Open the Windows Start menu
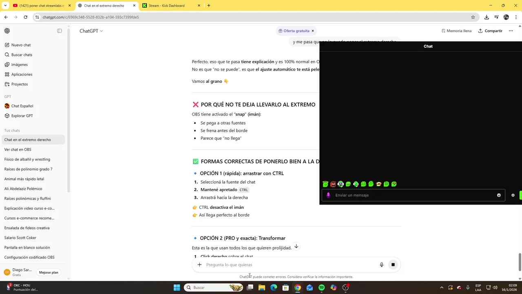The height and width of the screenshot is (294, 522). (x=177, y=287)
